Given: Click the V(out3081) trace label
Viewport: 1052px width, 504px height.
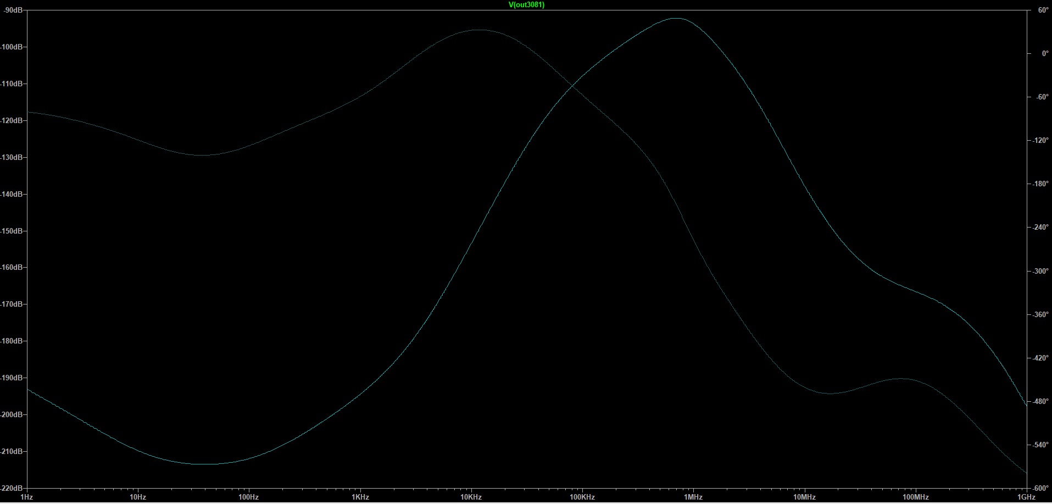Looking at the screenshot, I should [526, 5].
